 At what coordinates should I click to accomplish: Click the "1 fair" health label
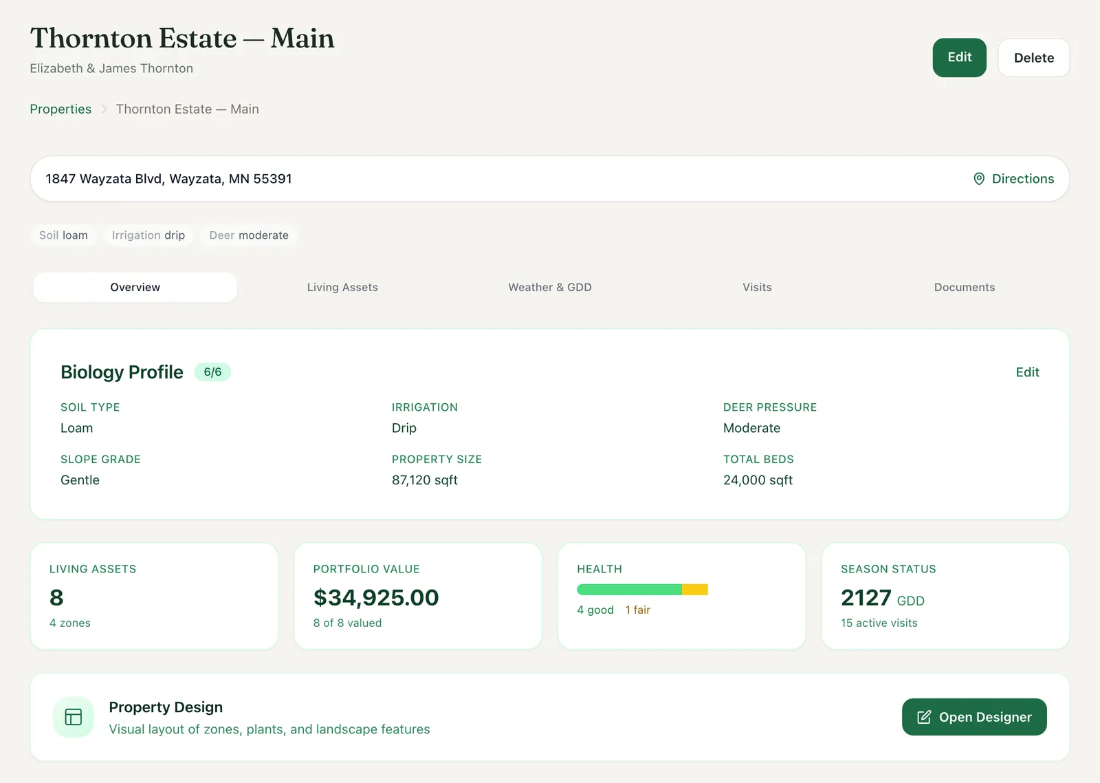point(637,610)
